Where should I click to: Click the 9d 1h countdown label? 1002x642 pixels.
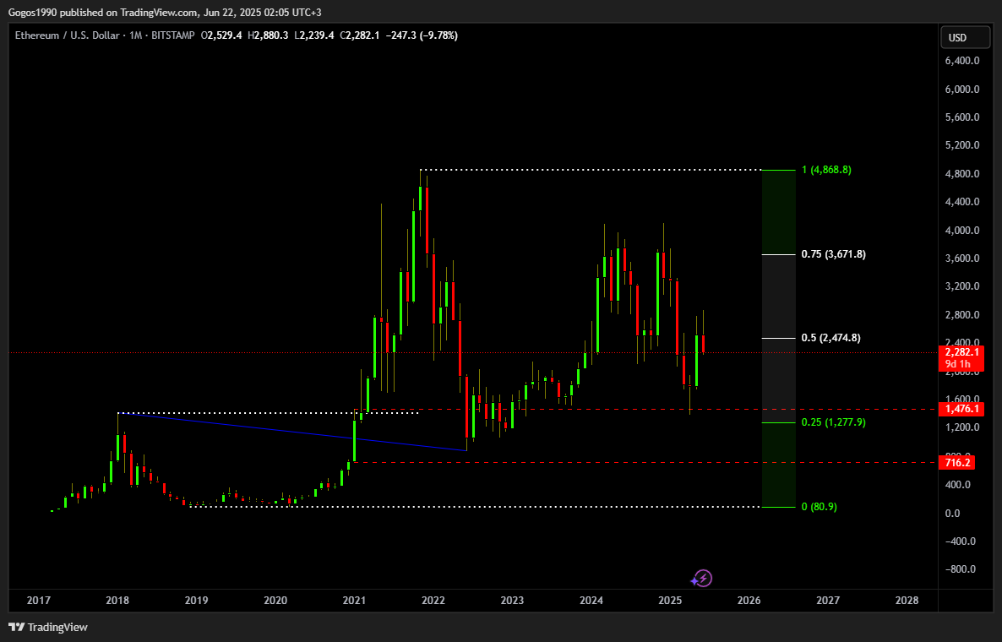pyautogui.click(x=957, y=364)
